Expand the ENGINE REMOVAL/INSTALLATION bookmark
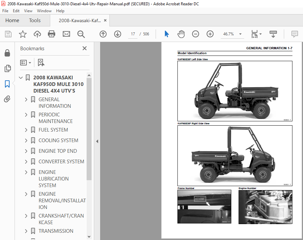Image resolution: width=303 pixels, height=240 pixels. [26, 194]
